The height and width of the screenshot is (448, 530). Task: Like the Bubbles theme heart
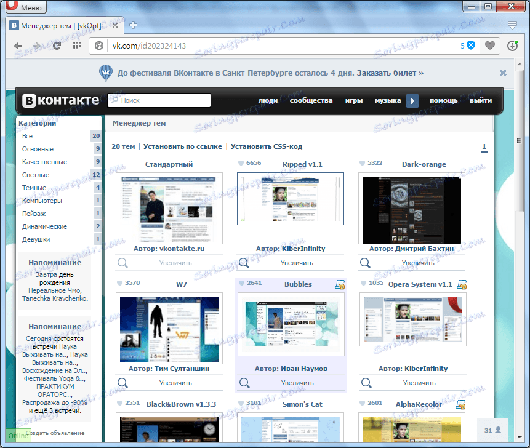(x=241, y=283)
